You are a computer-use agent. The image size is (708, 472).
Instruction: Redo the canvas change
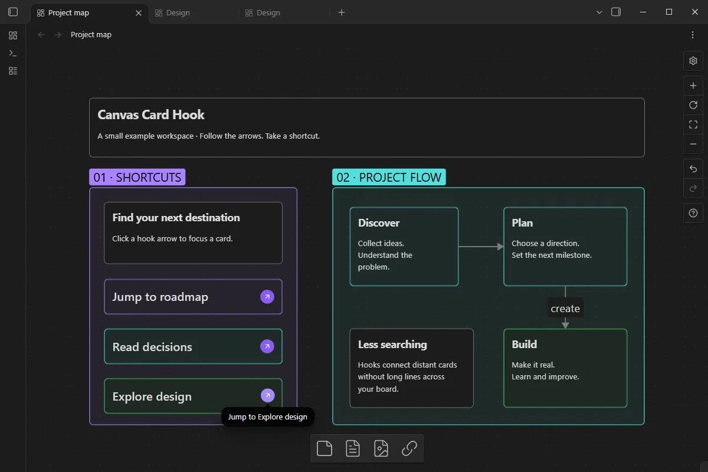point(693,189)
